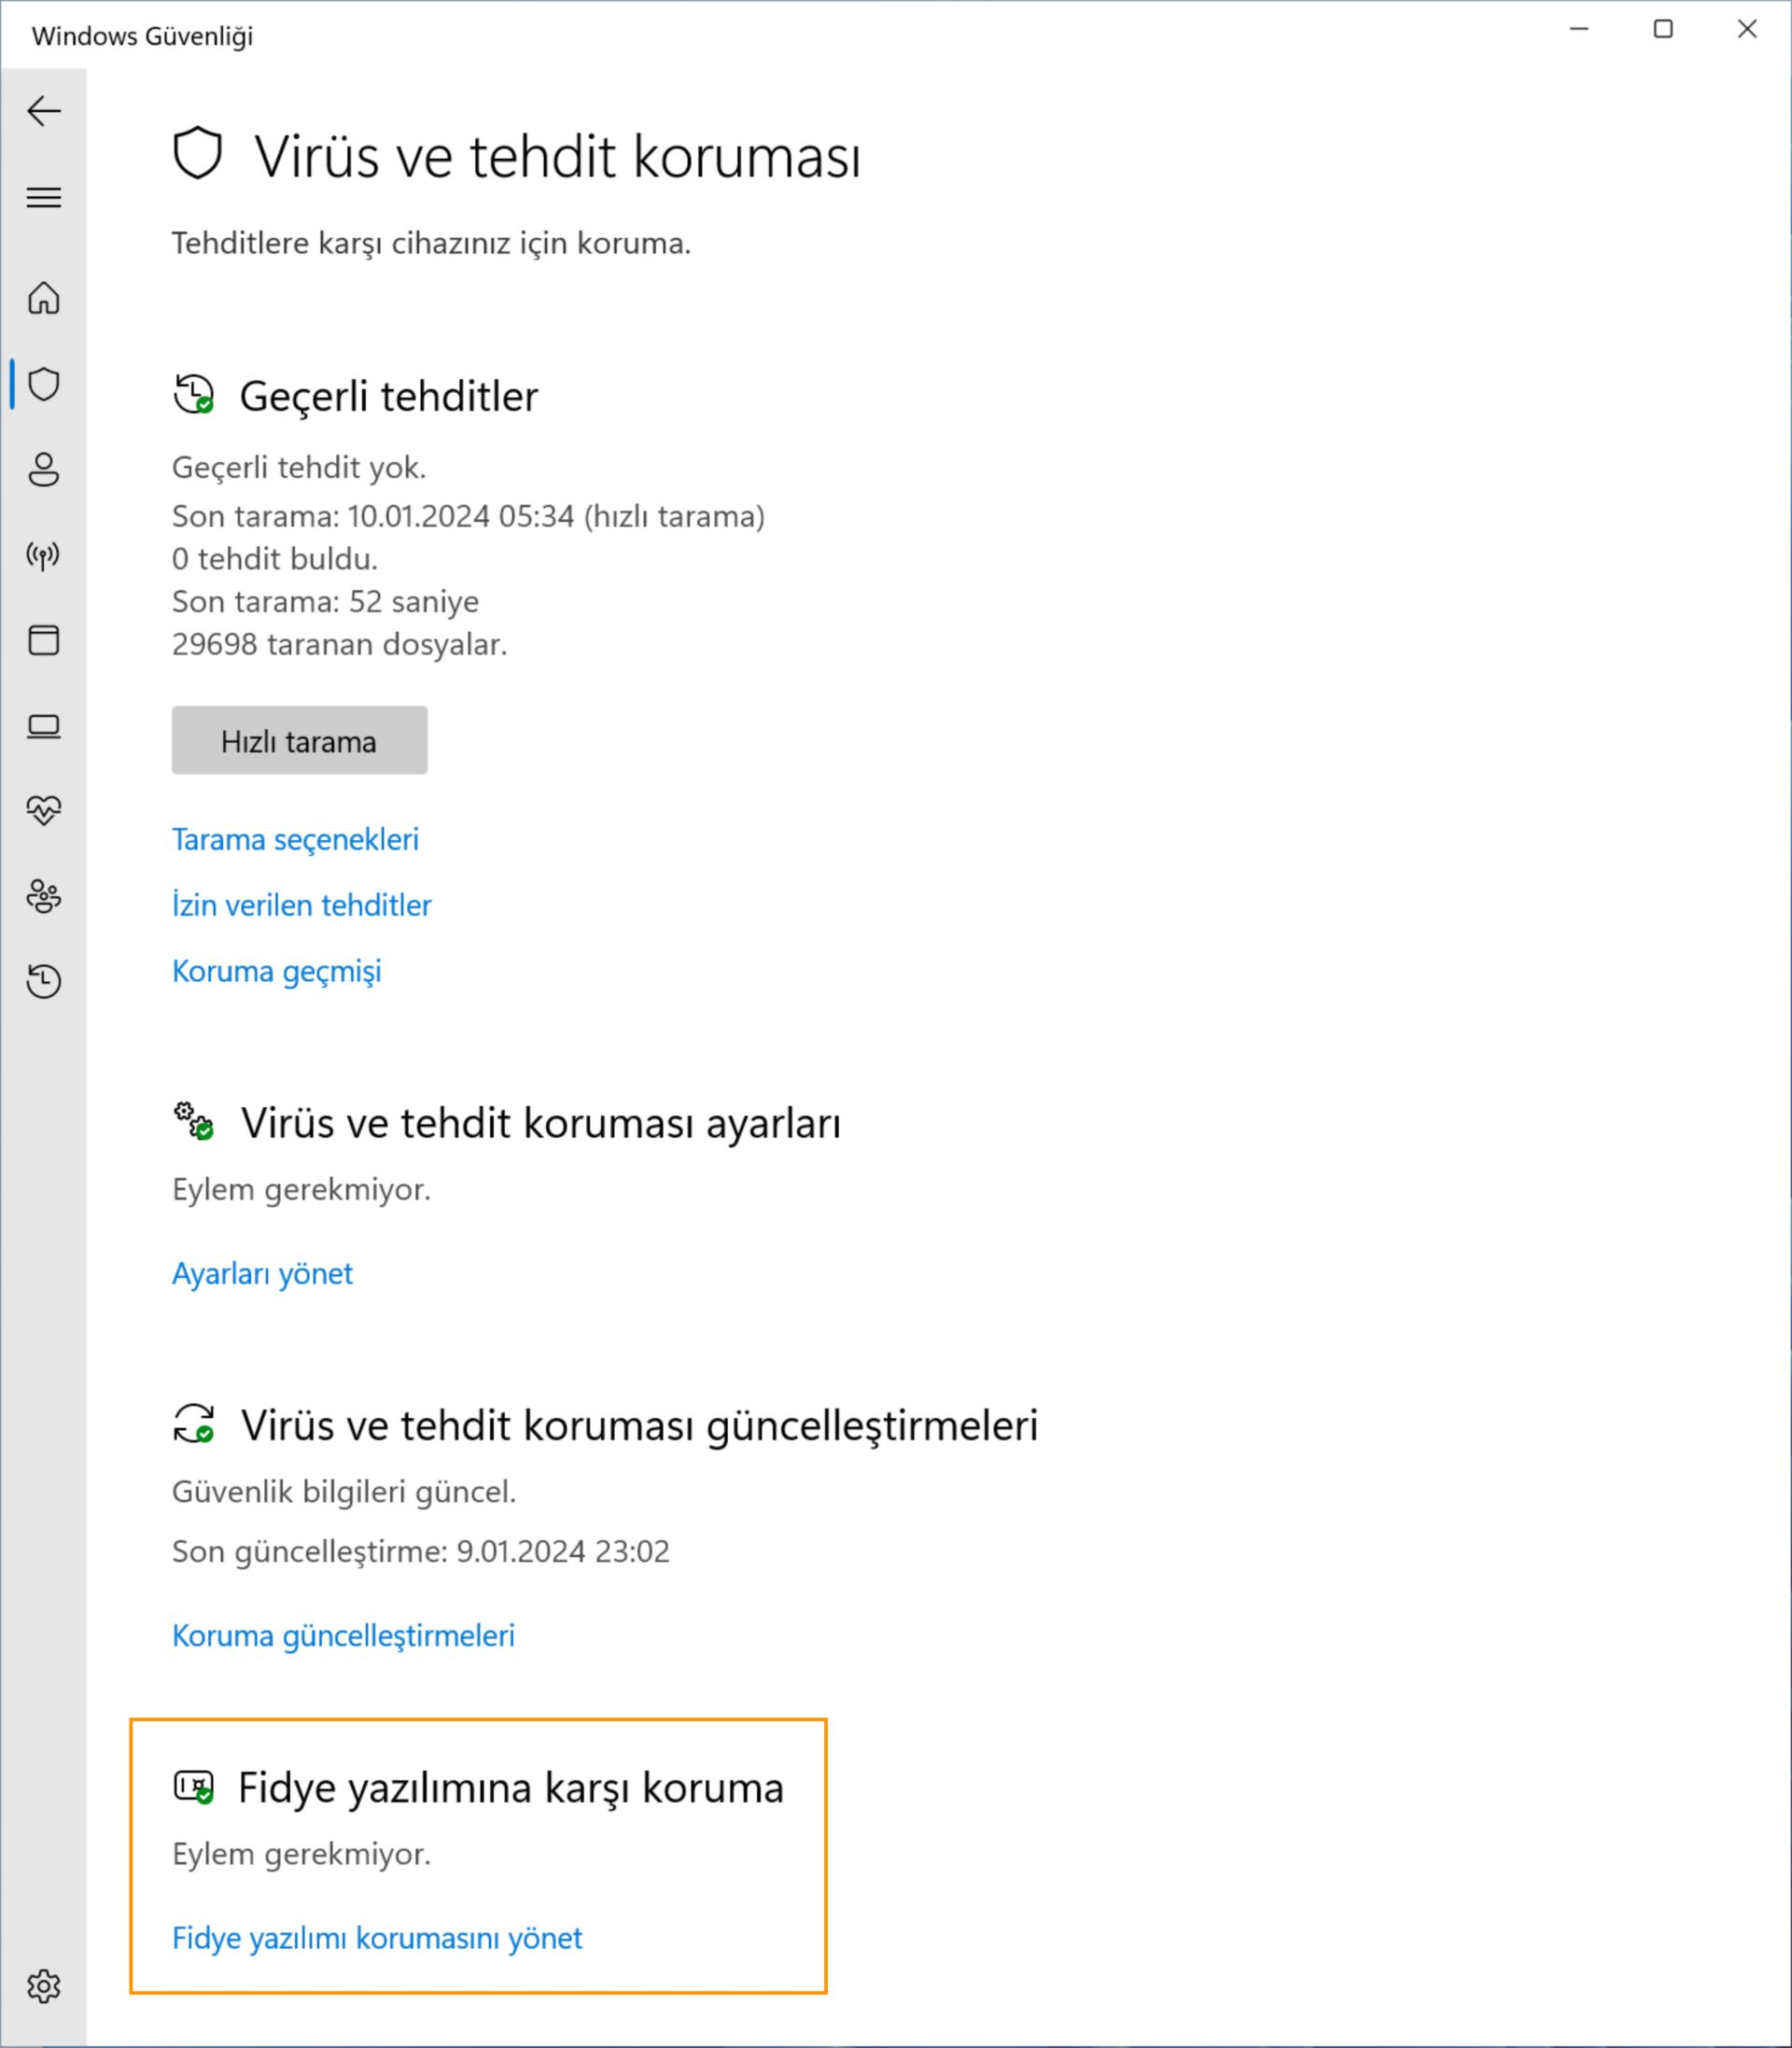Open İzin verilen tehditler link

(301, 905)
